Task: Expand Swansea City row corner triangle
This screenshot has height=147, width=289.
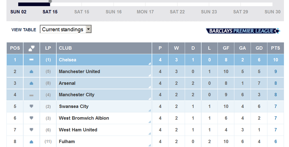Action: pyautogui.click(x=149, y=110)
